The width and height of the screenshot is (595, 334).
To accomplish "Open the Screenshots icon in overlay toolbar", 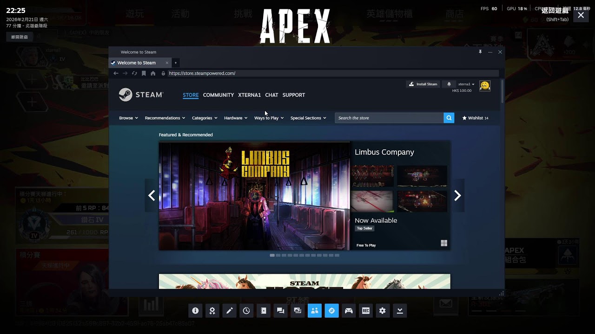I will click(x=297, y=311).
